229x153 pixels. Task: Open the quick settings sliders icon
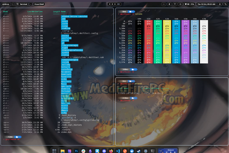pos(226,4)
